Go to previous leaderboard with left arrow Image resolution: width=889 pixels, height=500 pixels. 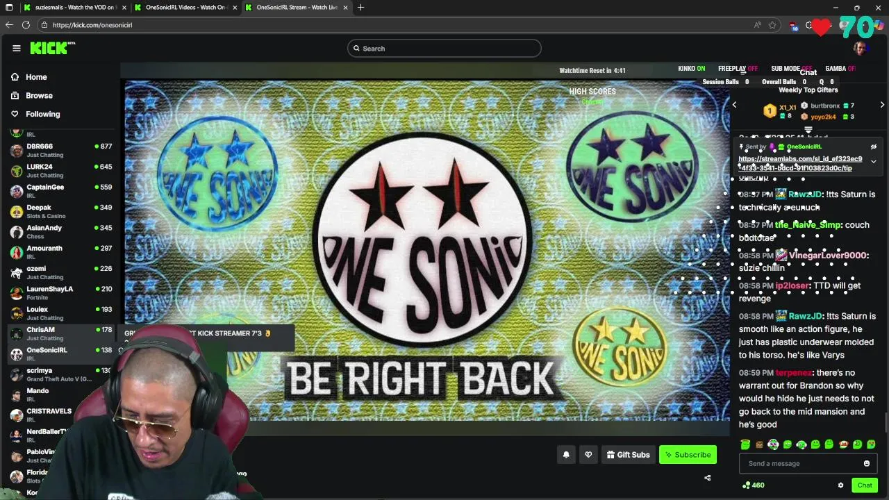(x=734, y=105)
